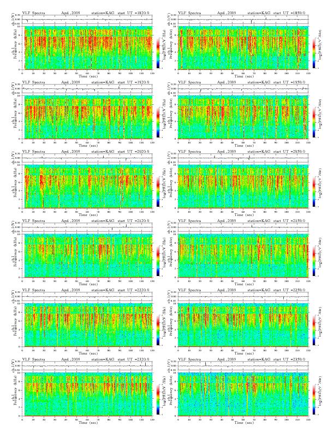Click the PSD color bar of UT 2120 plot
This screenshot has height=432, width=334.
pyautogui.click(x=158, y=261)
